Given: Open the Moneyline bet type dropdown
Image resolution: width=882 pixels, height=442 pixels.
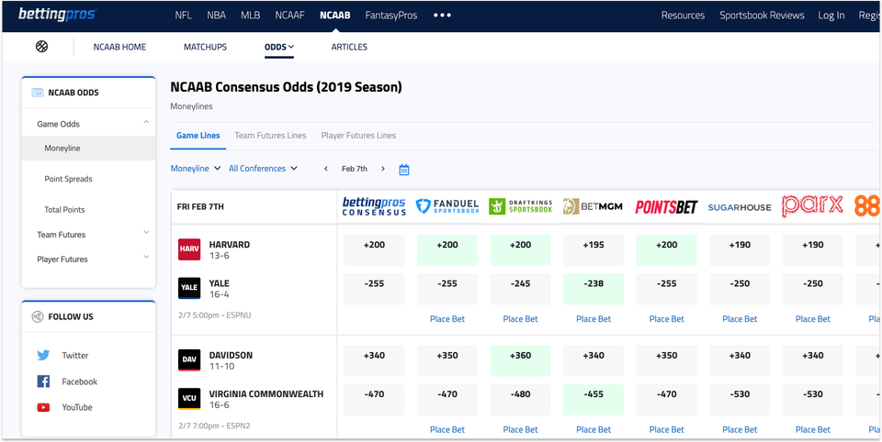Looking at the screenshot, I should pyautogui.click(x=195, y=169).
